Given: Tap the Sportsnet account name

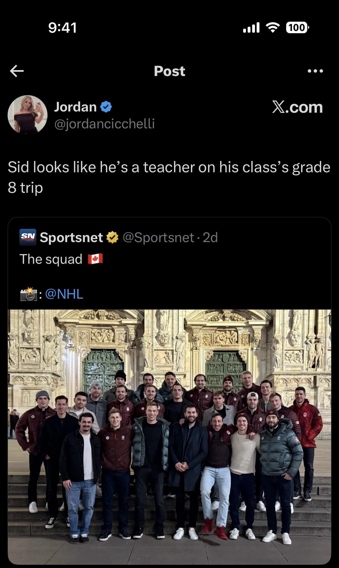Looking at the screenshot, I should click(x=71, y=238).
